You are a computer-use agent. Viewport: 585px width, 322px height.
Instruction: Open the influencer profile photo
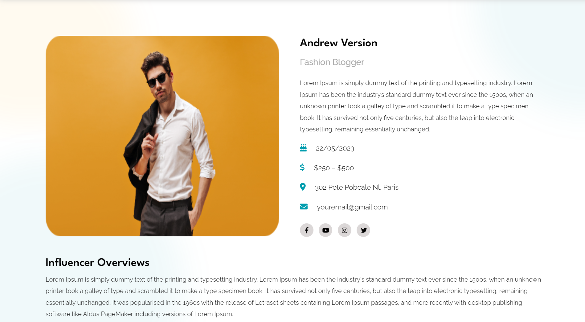(162, 136)
